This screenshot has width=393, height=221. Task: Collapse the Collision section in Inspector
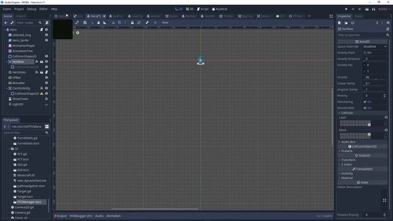point(362,113)
